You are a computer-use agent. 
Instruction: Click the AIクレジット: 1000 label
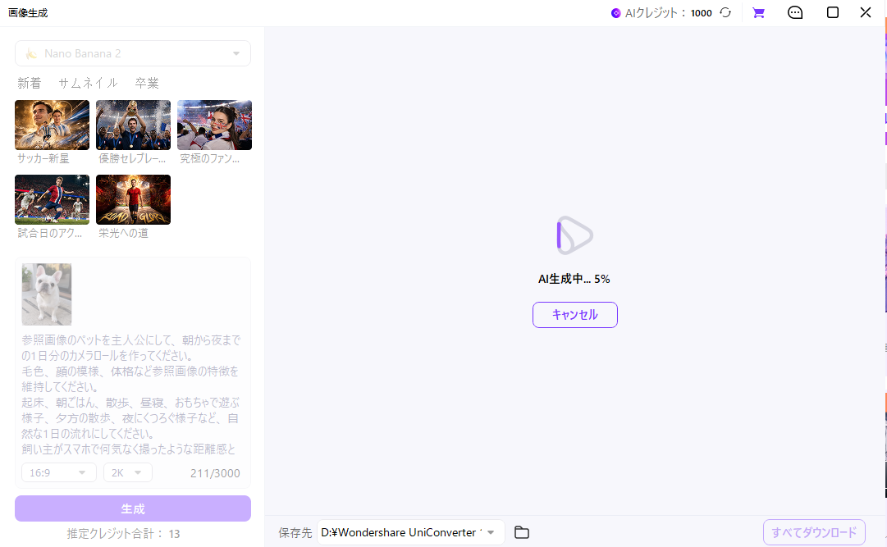[668, 13]
